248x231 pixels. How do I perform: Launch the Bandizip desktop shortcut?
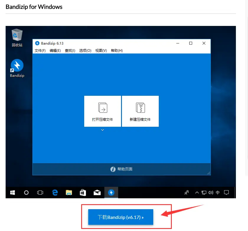click(17, 68)
